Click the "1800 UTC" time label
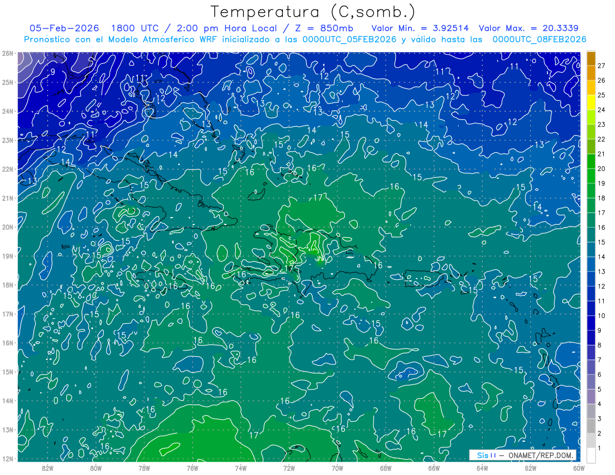The image size is (615, 475). [x=134, y=28]
